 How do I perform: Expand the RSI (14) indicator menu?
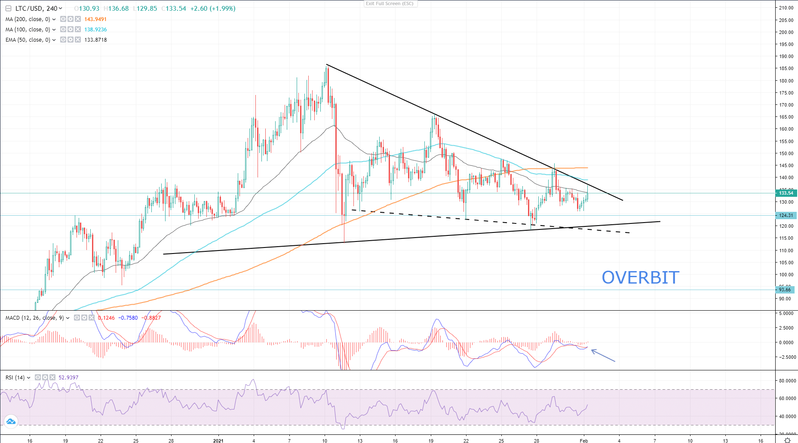[28, 378]
